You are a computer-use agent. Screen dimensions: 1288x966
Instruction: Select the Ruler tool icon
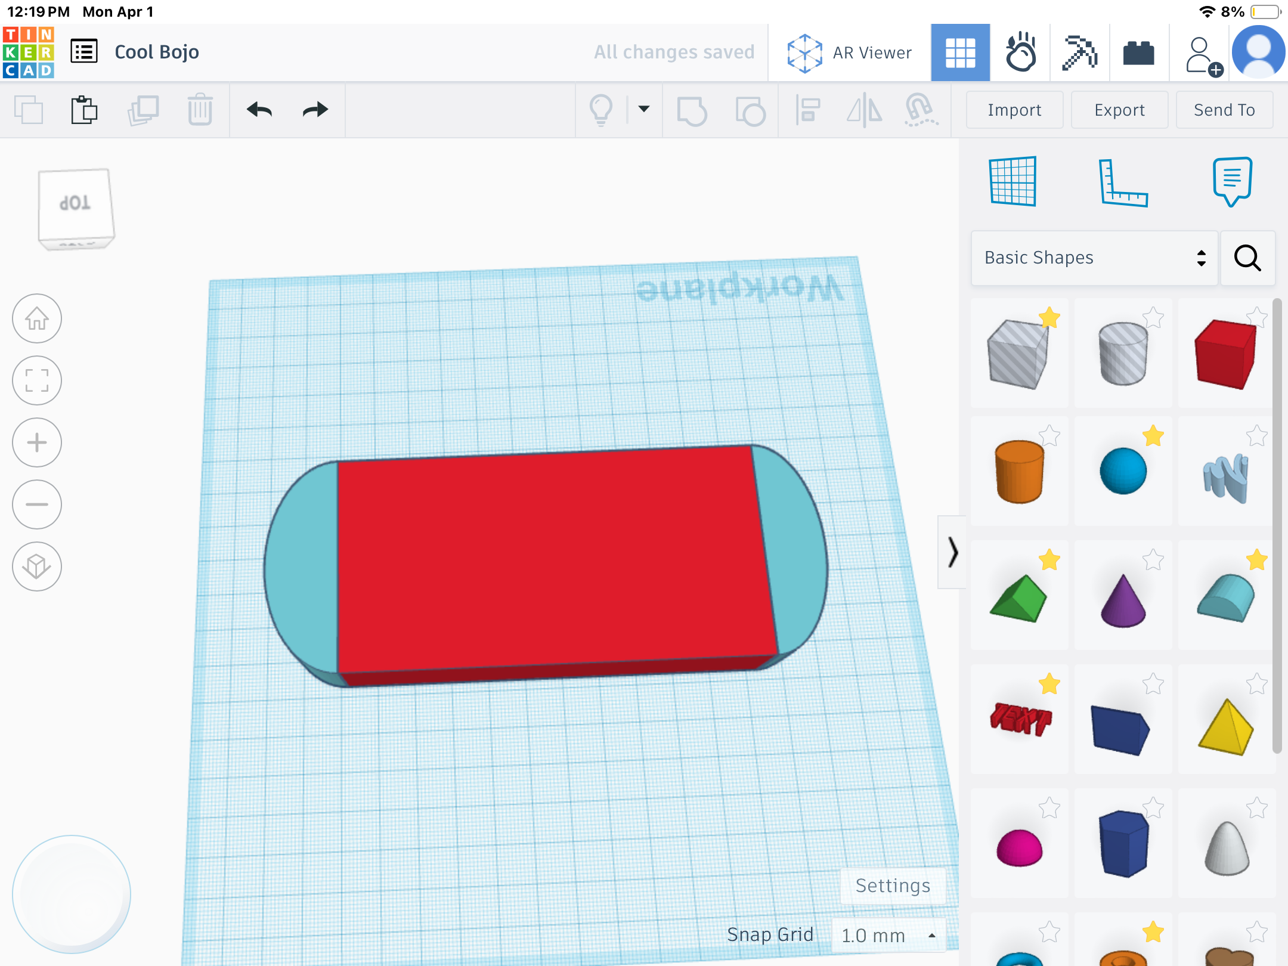pos(1123,182)
